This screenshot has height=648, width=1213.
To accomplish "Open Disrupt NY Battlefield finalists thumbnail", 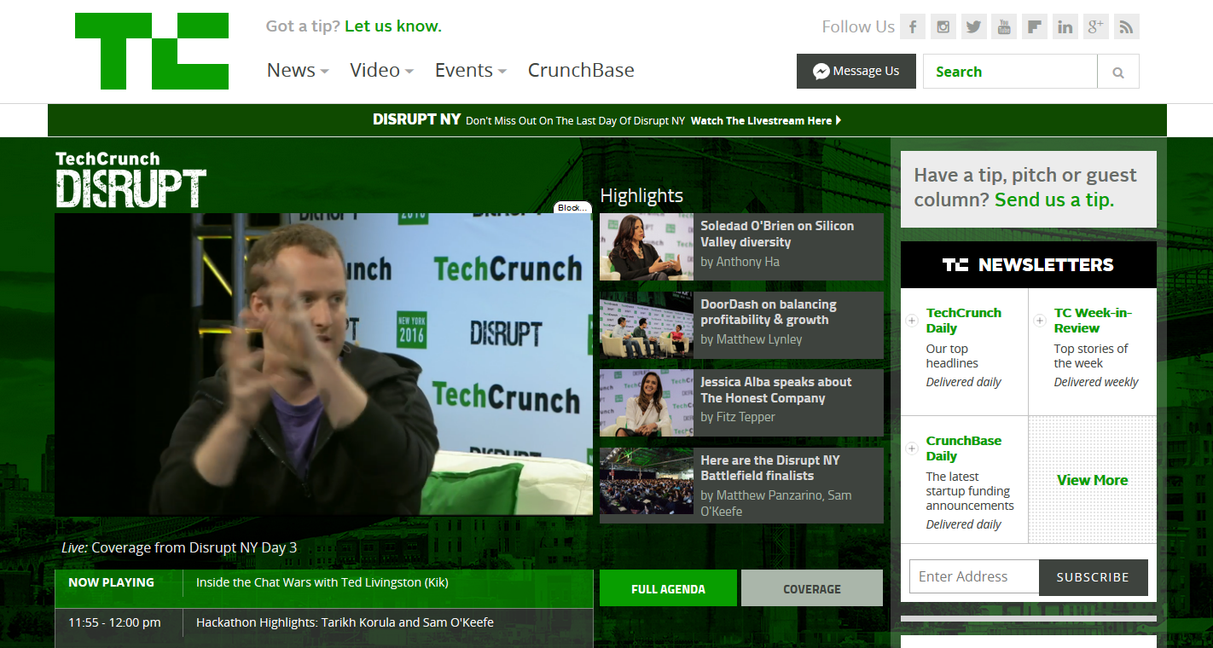I will click(x=646, y=481).
